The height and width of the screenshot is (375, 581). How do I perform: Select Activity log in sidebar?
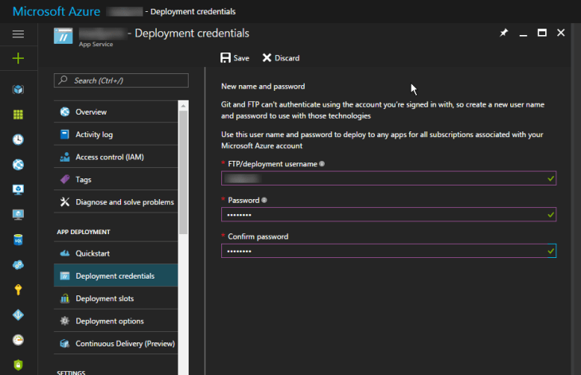coord(93,135)
